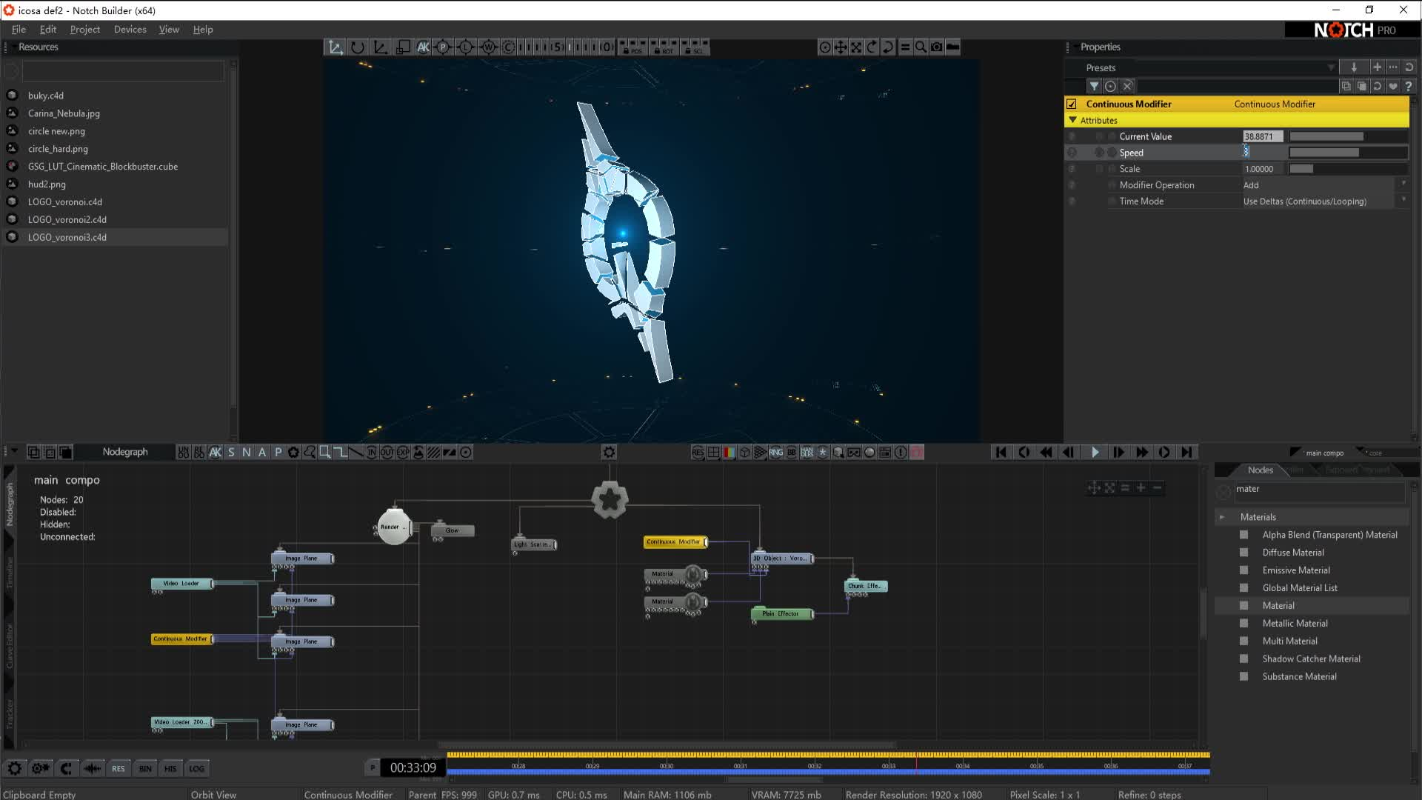This screenshot has width=1422, height=800.
Task: Click the gear icon in nodegraph toolbar
Action: [x=609, y=453]
